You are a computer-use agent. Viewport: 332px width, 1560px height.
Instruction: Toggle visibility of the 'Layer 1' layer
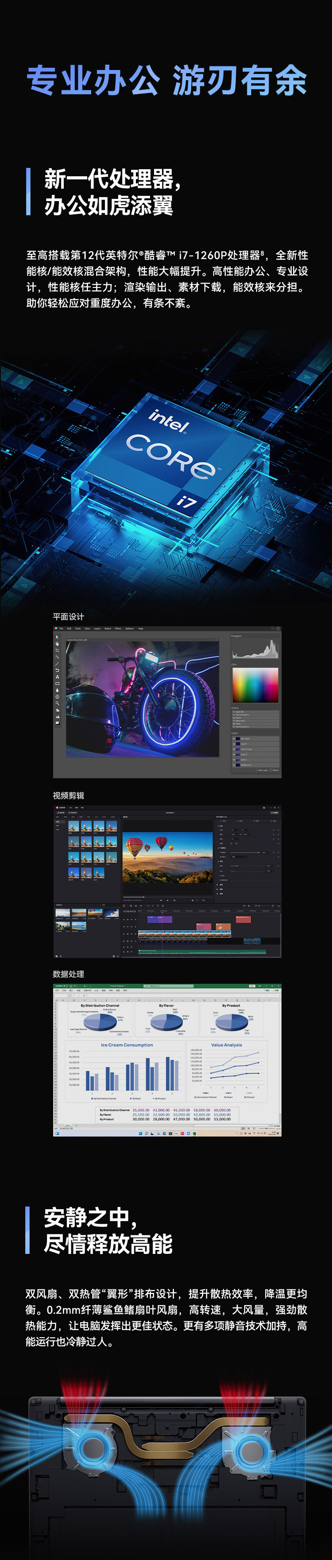click(x=234, y=760)
